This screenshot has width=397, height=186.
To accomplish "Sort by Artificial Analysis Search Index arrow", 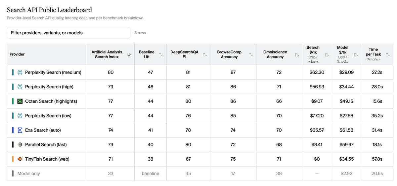I will click(129, 54).
